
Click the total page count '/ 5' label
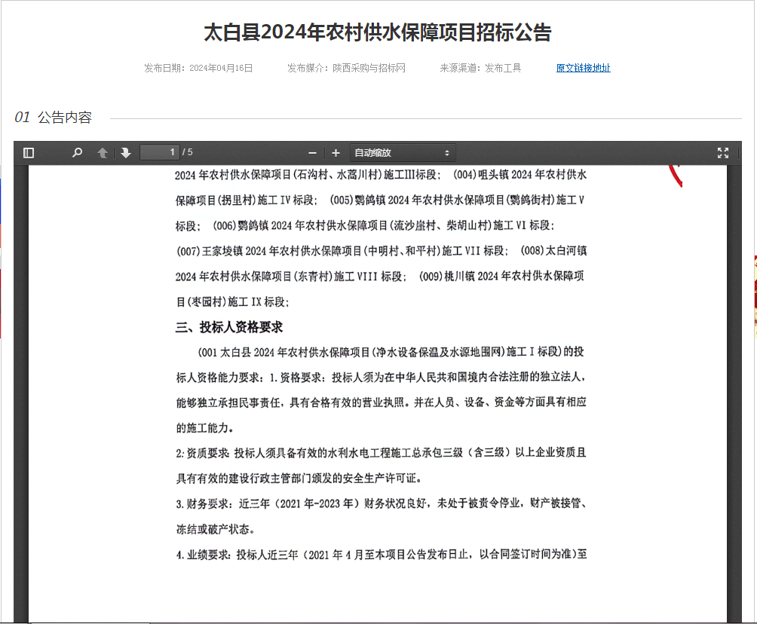[x=187, y=153]
